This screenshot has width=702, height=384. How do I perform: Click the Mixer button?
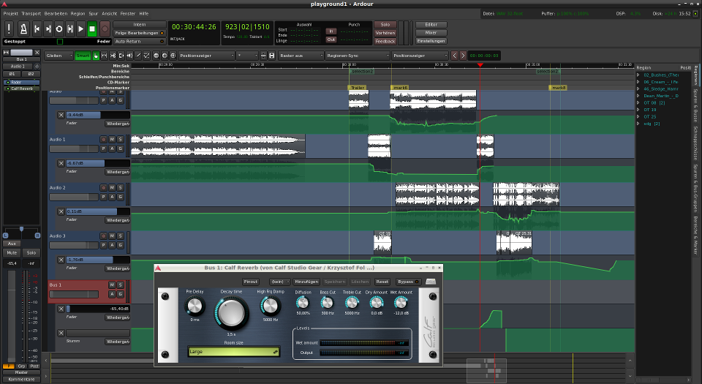coord(431,33)
